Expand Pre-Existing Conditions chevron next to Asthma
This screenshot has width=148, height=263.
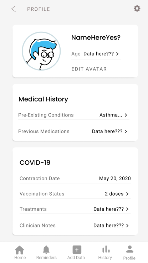click(x=126, y=115)
